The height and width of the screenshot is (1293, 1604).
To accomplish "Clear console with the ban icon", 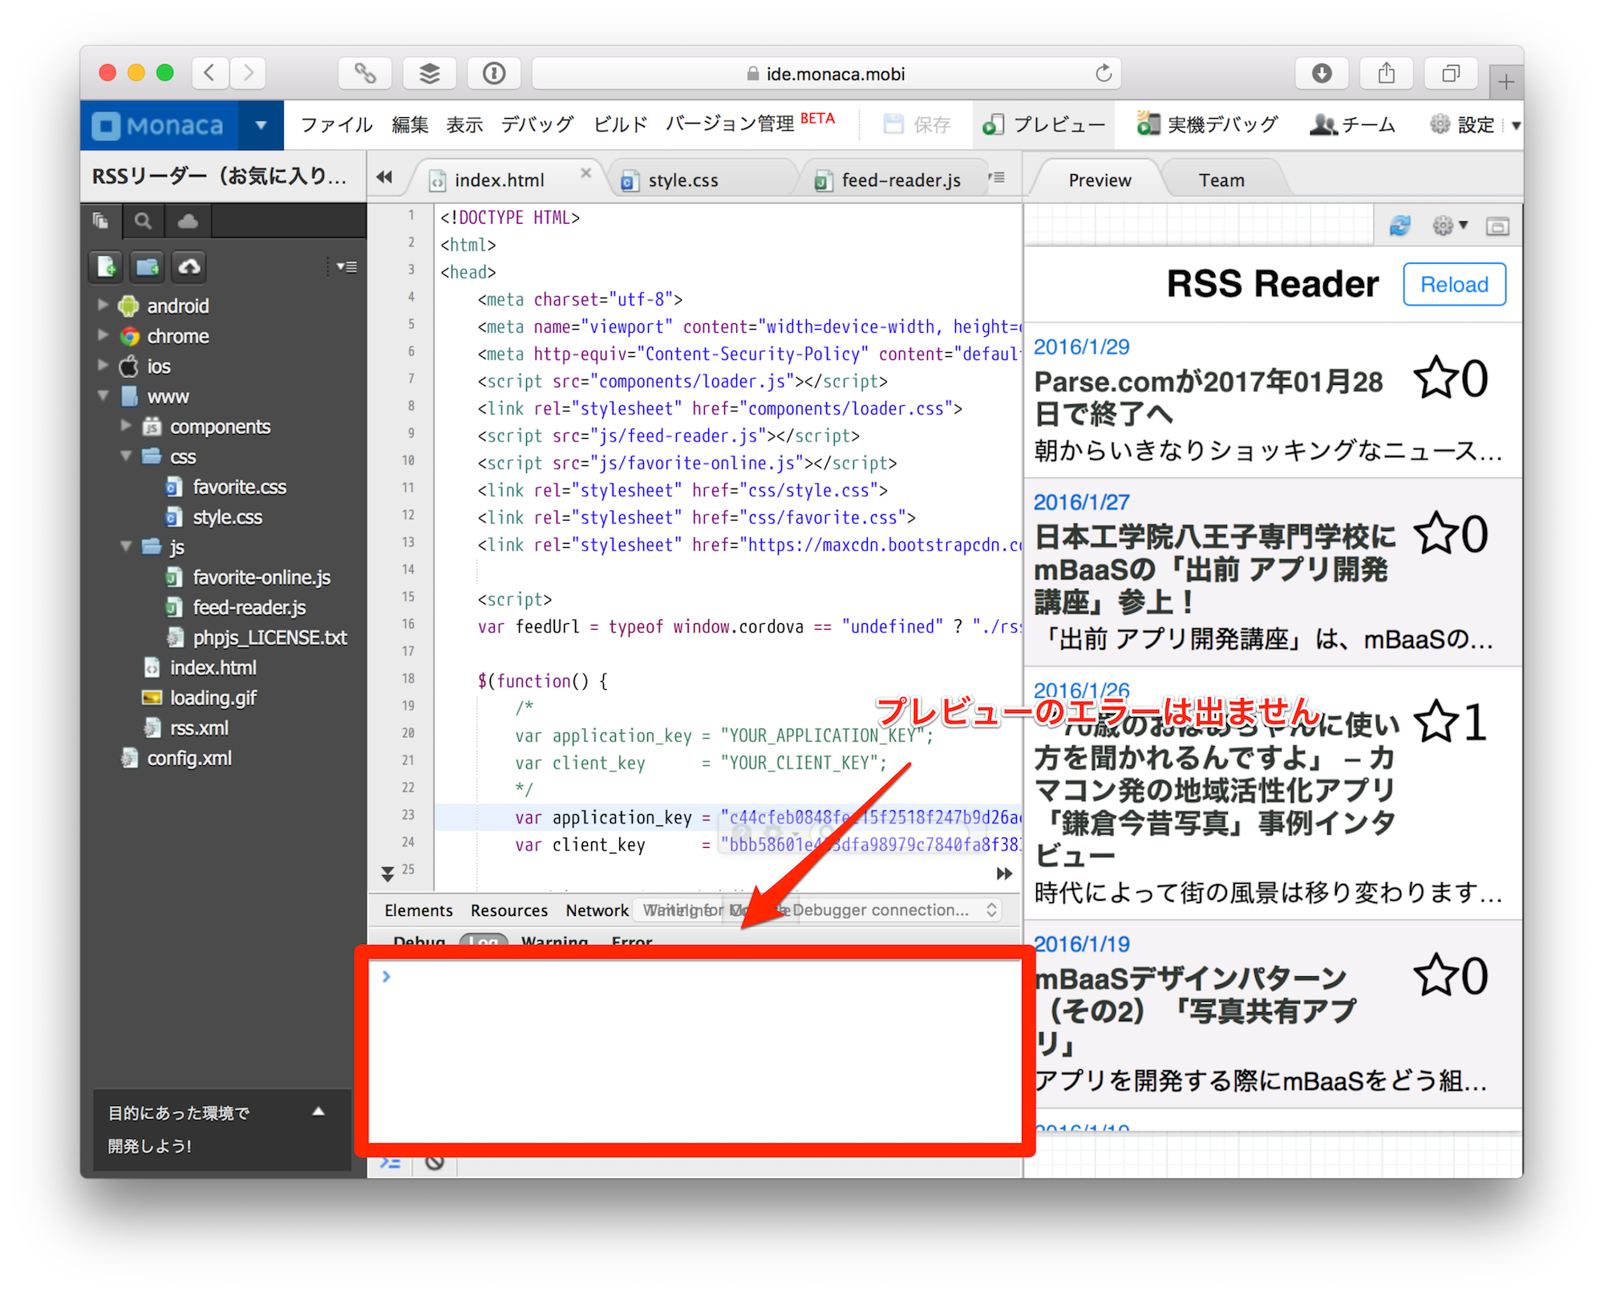I will 435,1162.
